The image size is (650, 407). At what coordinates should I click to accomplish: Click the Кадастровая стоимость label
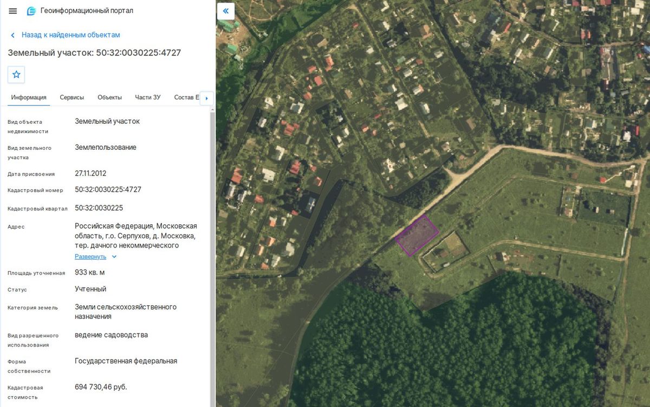pyautogui.click(x=25, y=392)
